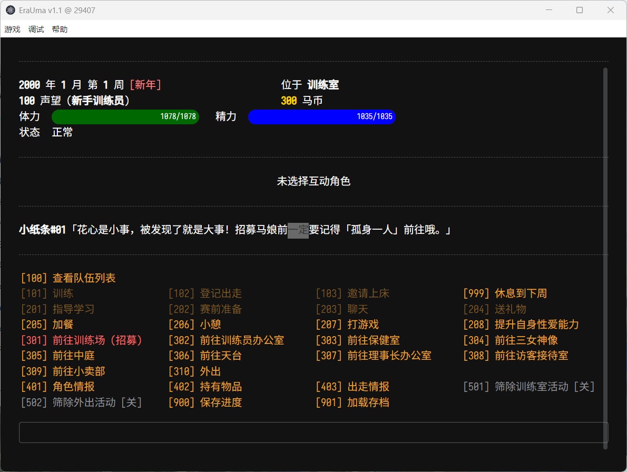
Task: Toggle [501] 筛除训练室活动 filter
Action: [x=528, y=387]
